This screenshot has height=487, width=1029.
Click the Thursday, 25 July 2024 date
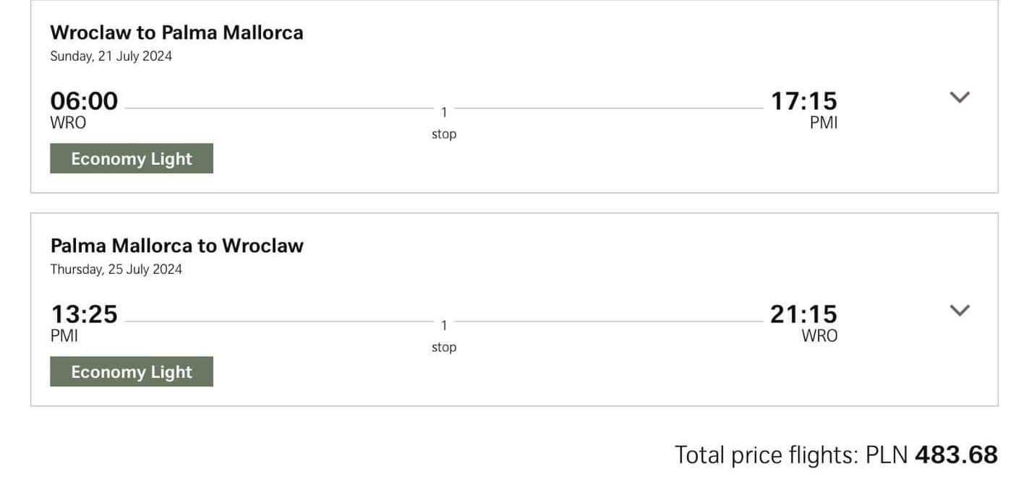pos(116,270)
